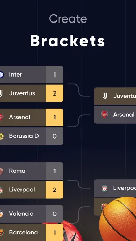Screen dimensions: 136x241
Task: Click the orange basketball image
Action: 118,219
